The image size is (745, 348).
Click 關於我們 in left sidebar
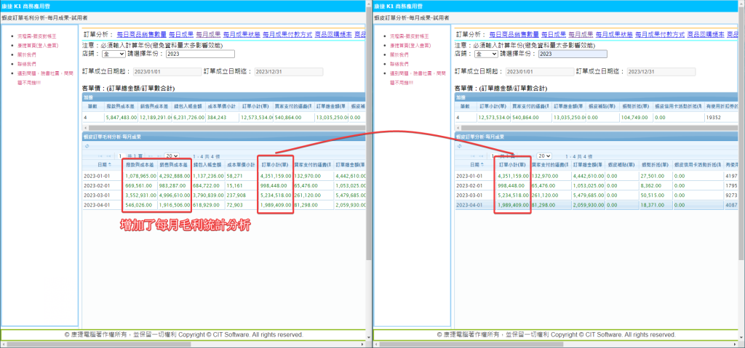(26, 54)
